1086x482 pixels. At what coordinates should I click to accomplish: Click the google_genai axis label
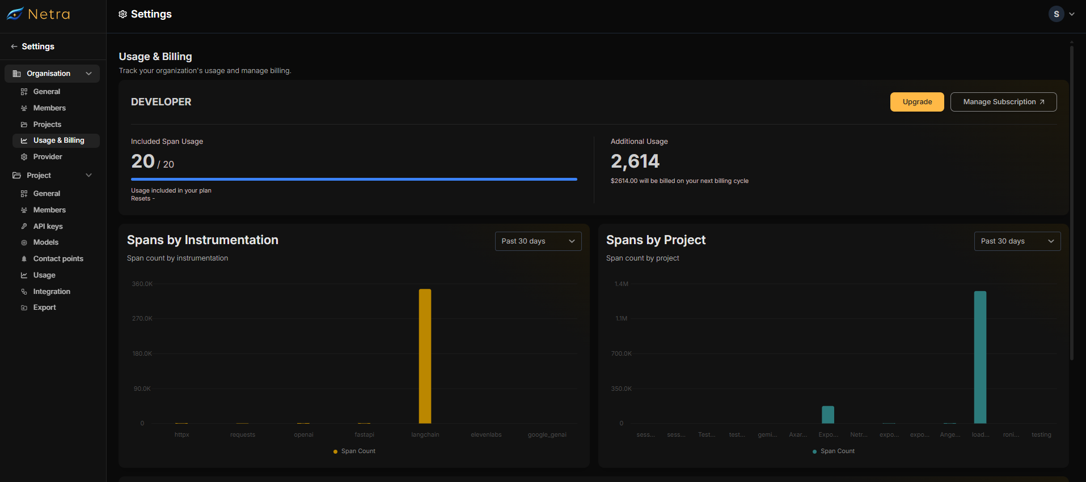point(547,435)
